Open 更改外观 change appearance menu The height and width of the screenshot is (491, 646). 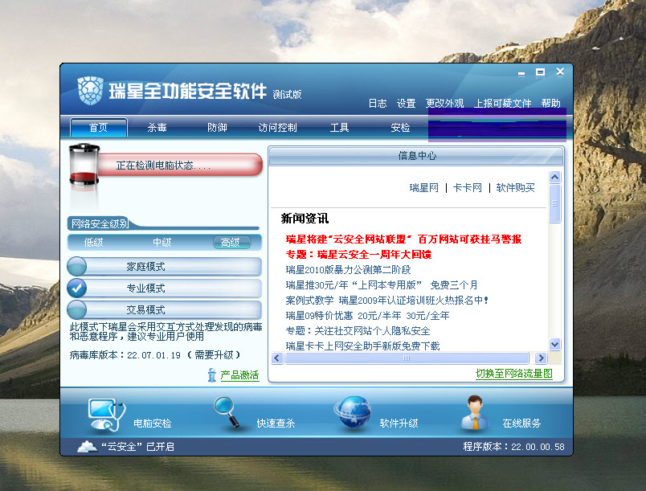click(x=444, y=104)
